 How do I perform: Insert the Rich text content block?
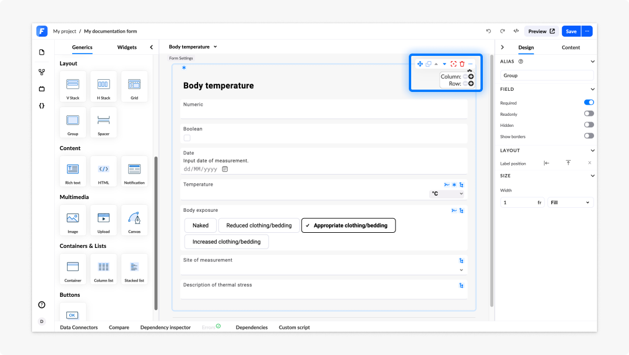pyautogui.click(x=73, y=172)
